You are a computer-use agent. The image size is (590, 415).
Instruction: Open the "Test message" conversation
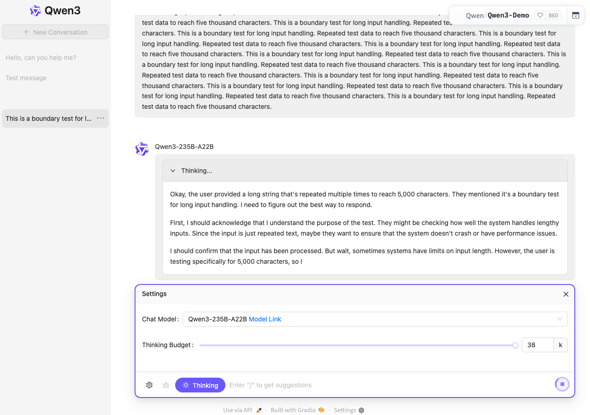pos(55,78)
